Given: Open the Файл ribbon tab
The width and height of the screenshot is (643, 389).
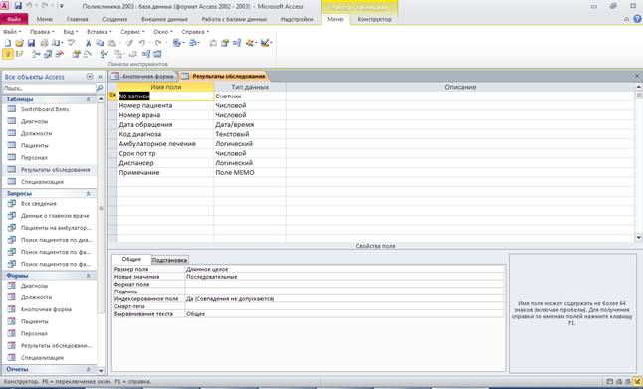Looking at the screenshot, I should coord(14,19).
